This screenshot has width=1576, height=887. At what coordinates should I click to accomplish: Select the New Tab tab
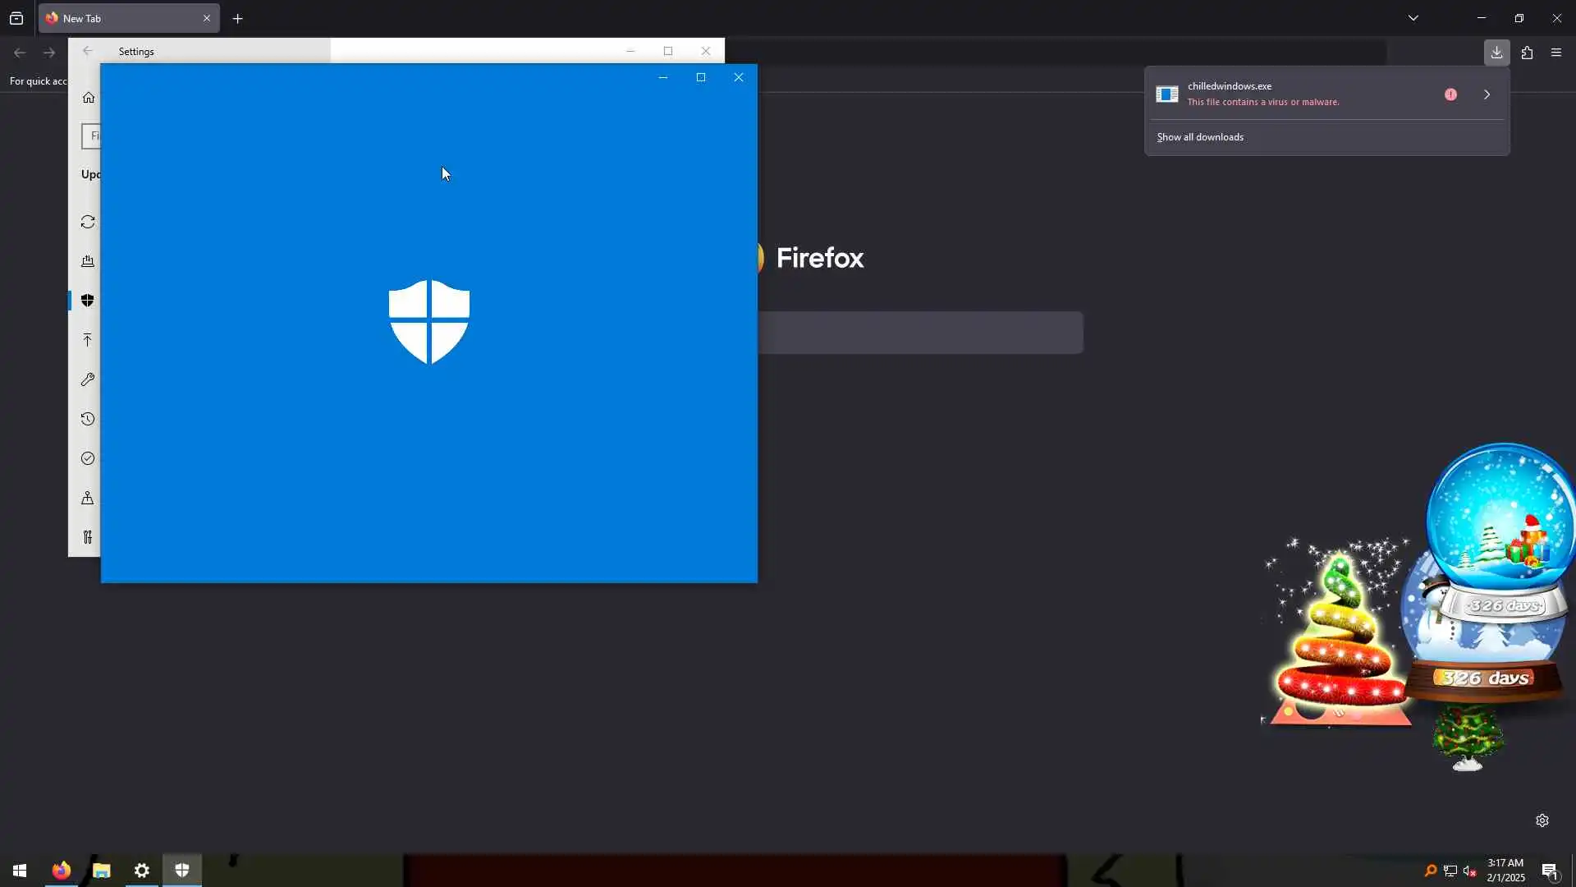click(x=123, y=18)
